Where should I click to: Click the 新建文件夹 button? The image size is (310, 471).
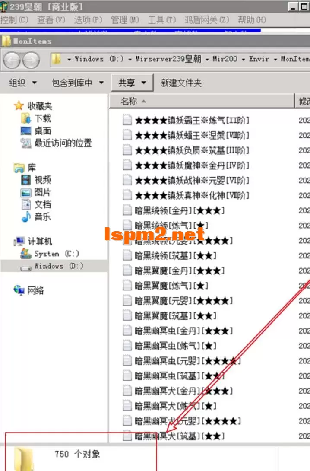181,83
